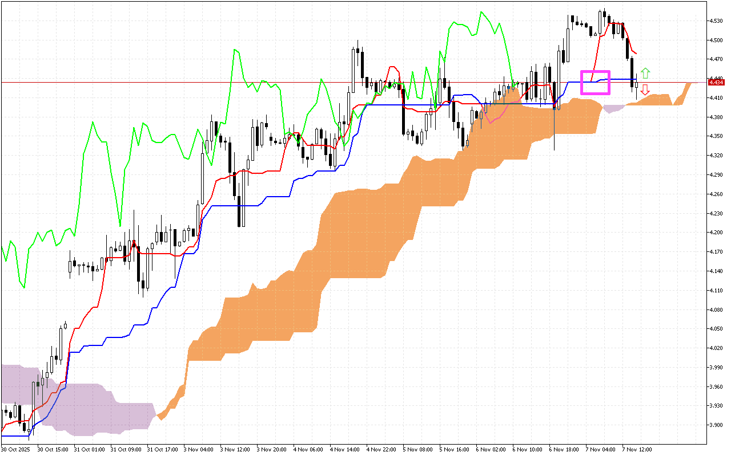This screenshot has height=456, width=731.
Task: Select the 5 Nov 16:00 time label
Action: coord(456,450)
